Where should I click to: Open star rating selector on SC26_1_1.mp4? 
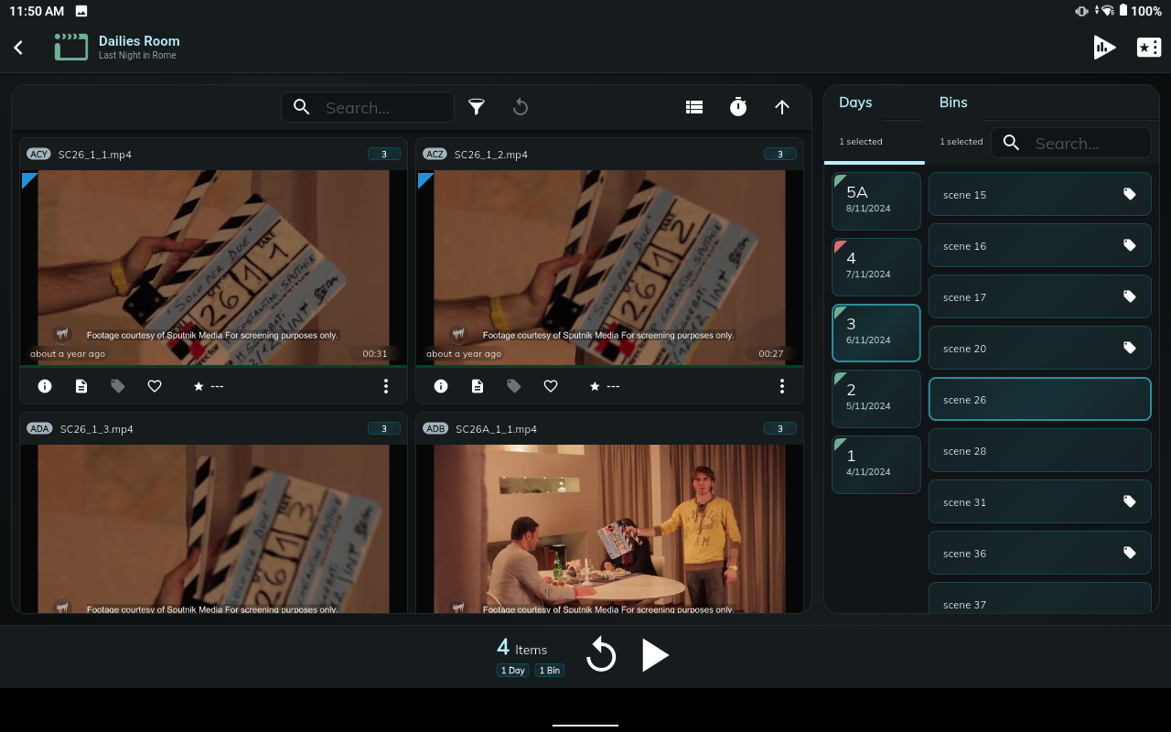pos(208,386)
